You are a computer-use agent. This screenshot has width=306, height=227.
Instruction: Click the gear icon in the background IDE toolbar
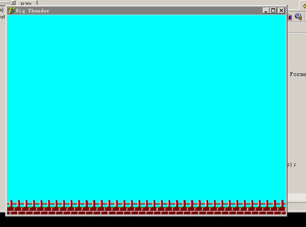click(x=298, y=17)
